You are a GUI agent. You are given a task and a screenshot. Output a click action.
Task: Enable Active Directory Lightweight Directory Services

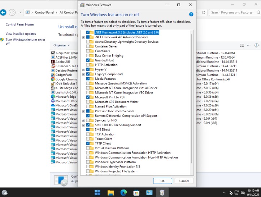coord(88,42)
